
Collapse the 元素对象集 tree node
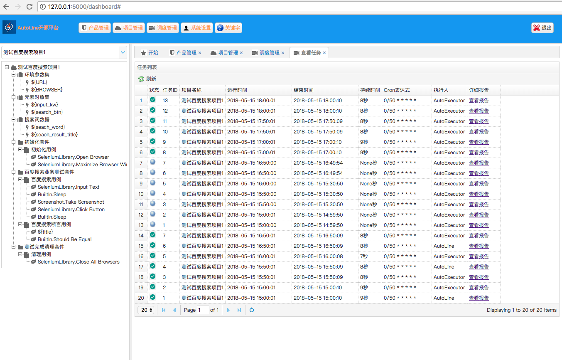coord(14,97)
